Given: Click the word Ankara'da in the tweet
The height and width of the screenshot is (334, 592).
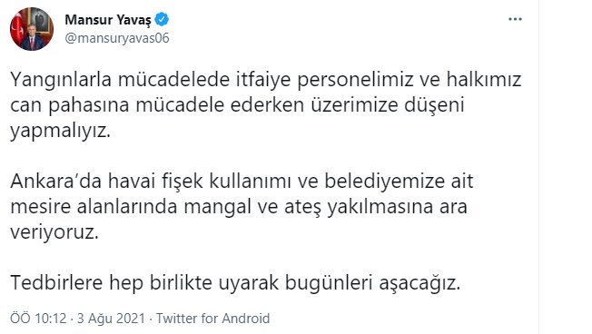Looking at the screenshot, I should (x=56, y=182).
